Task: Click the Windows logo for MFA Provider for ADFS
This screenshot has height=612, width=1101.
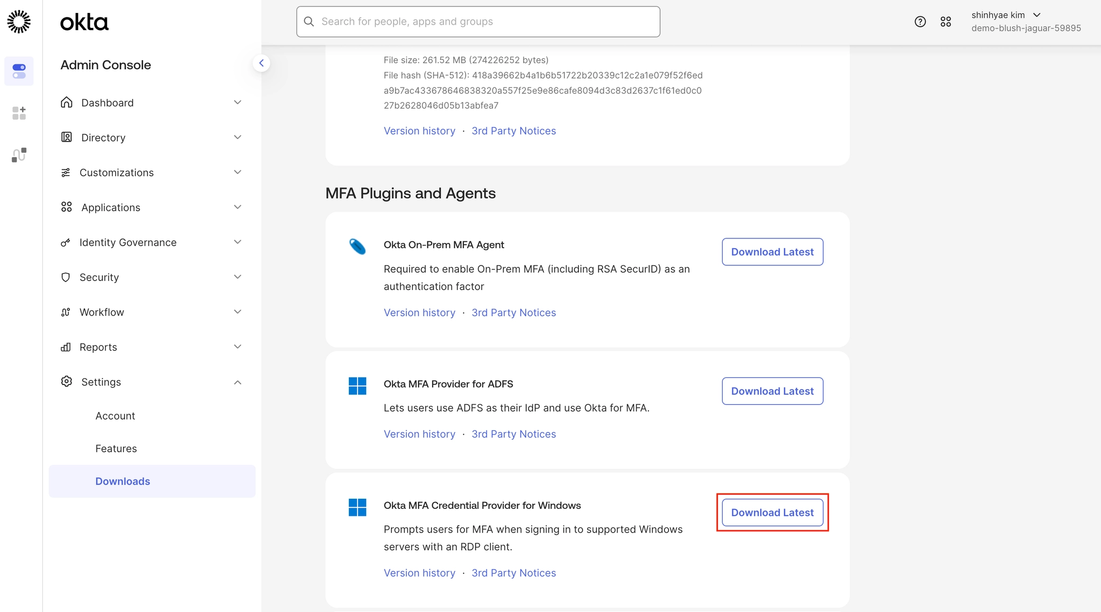Action: point(358,386)
